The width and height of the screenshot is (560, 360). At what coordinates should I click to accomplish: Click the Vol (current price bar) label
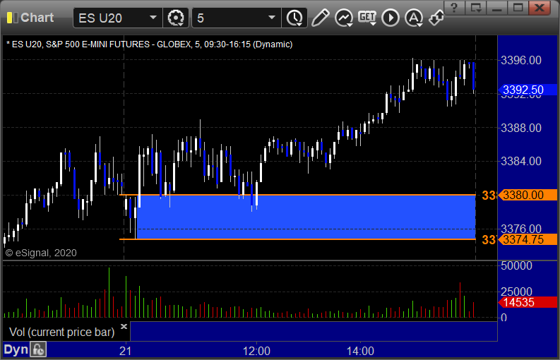(61, 332)
